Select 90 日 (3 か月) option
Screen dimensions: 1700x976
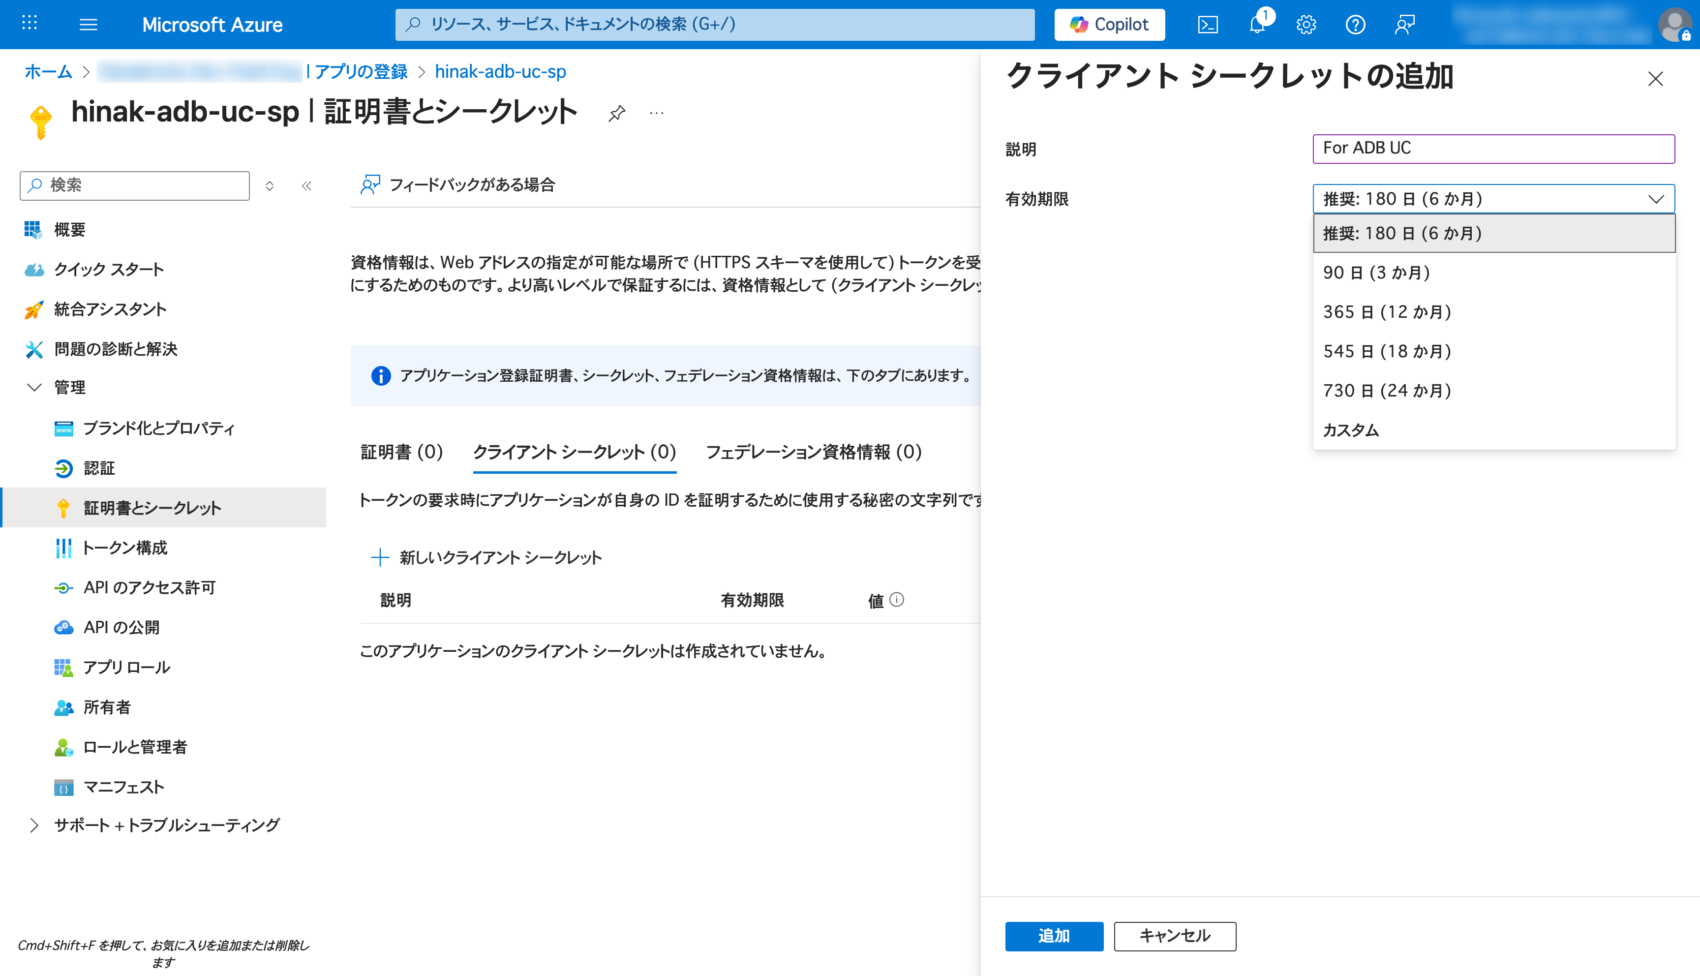pyautogui.click(x=1376, y=272)
